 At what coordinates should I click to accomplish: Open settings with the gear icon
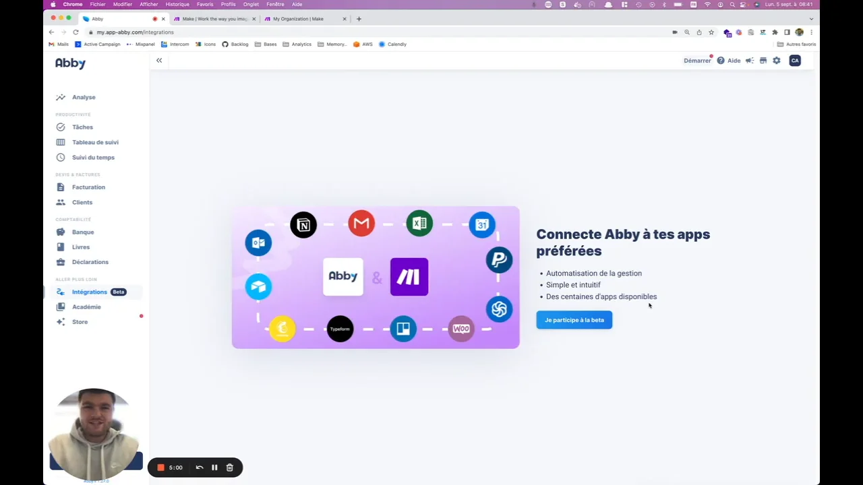coord(777,61)
